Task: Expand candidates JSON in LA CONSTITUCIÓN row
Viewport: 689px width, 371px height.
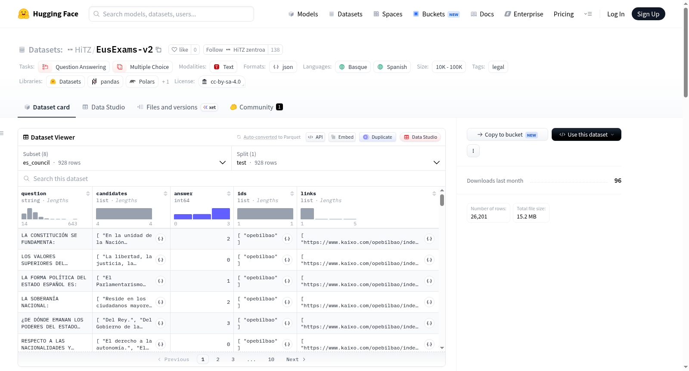Action: point(161,239)
